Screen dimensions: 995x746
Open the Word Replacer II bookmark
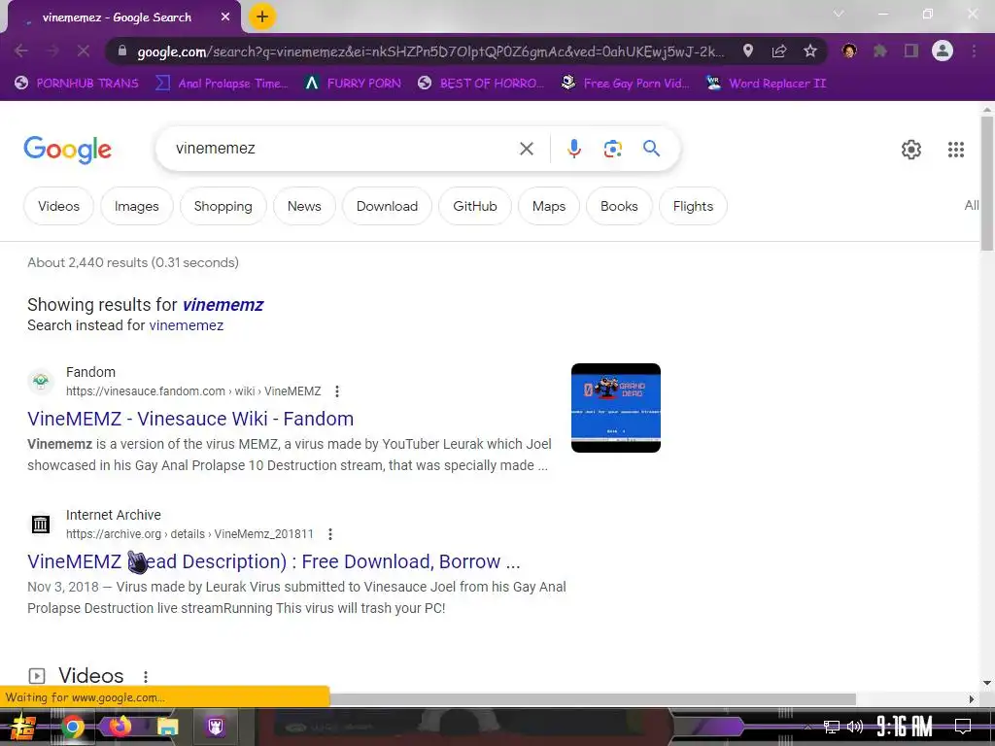tap(766, 84)
